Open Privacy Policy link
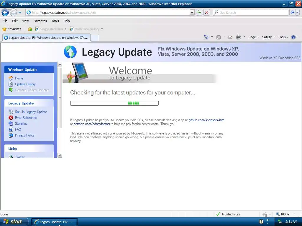 click(25, 135)
